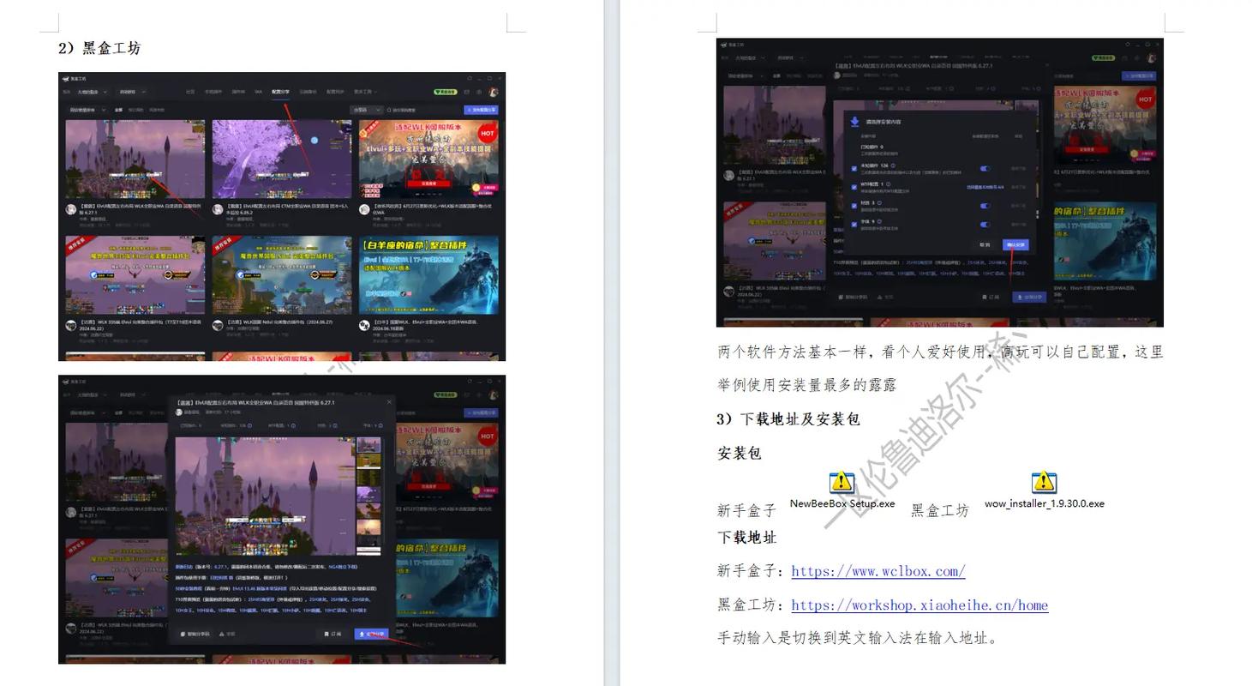This screenshot has width=1252, height=686.
Task: Open the ElvUI WLK 6.27.1 card thumbnail, first screenshot
Action: (135, 159)
